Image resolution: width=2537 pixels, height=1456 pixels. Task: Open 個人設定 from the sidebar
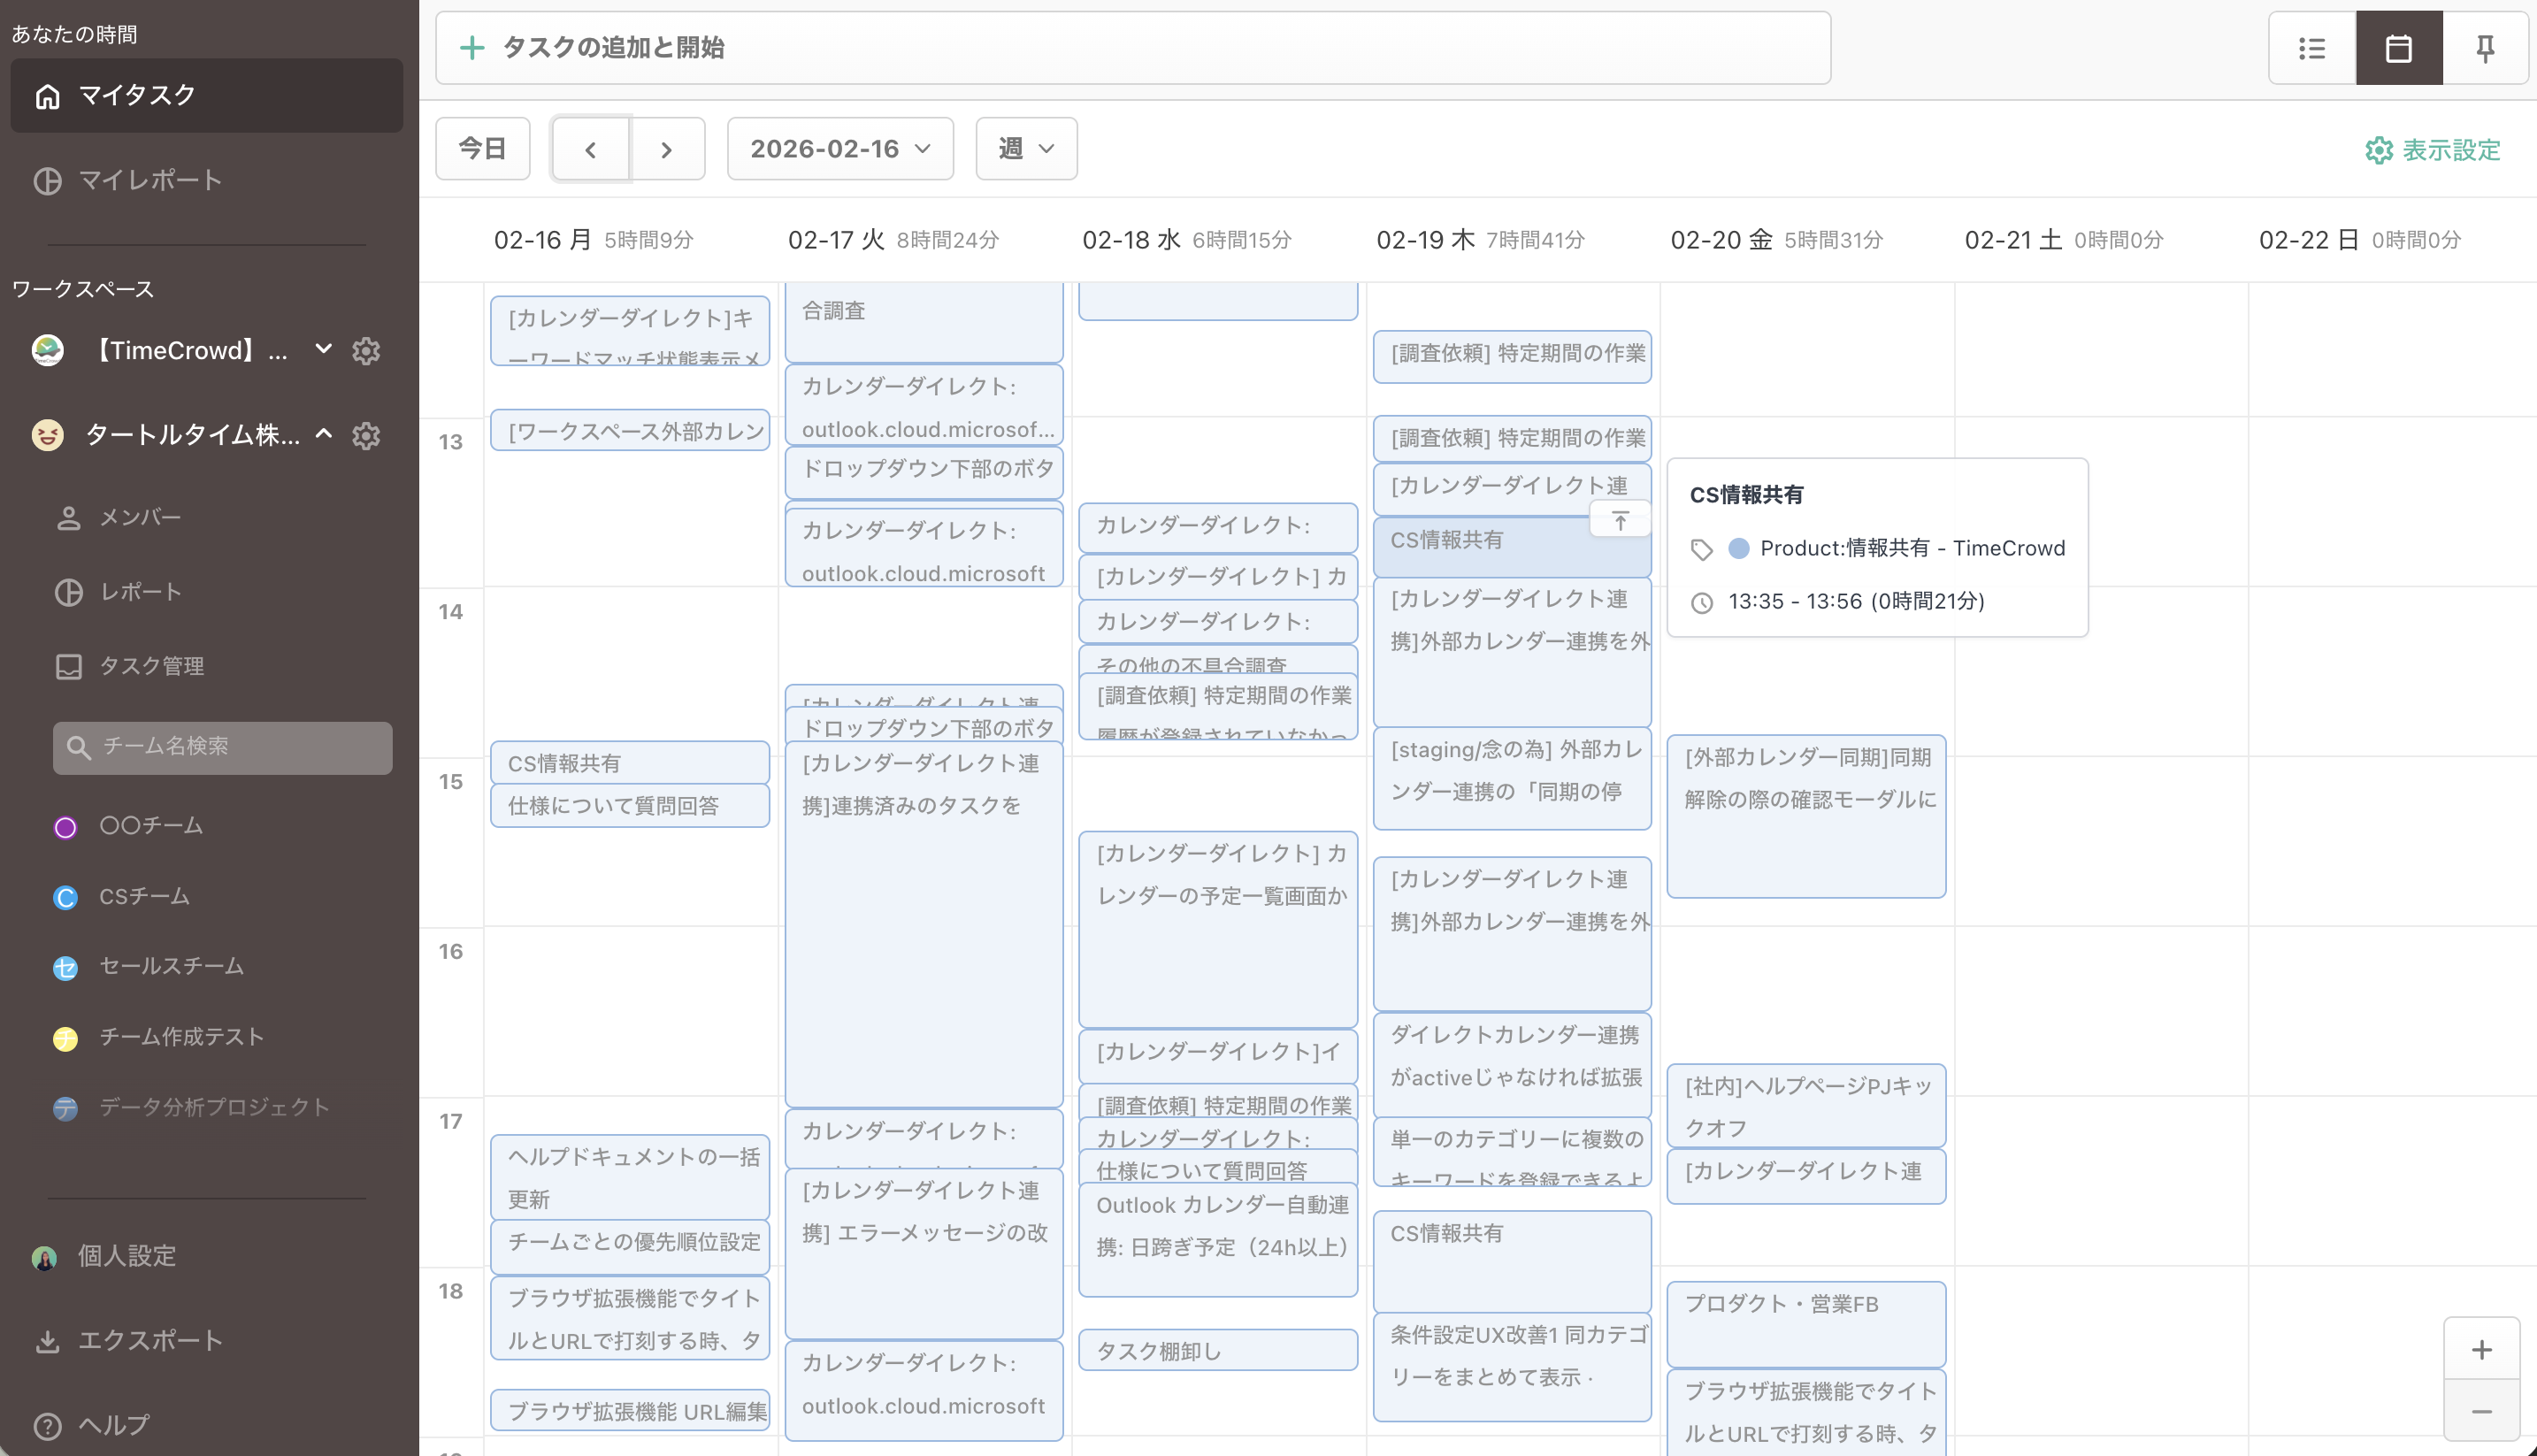125,1255
